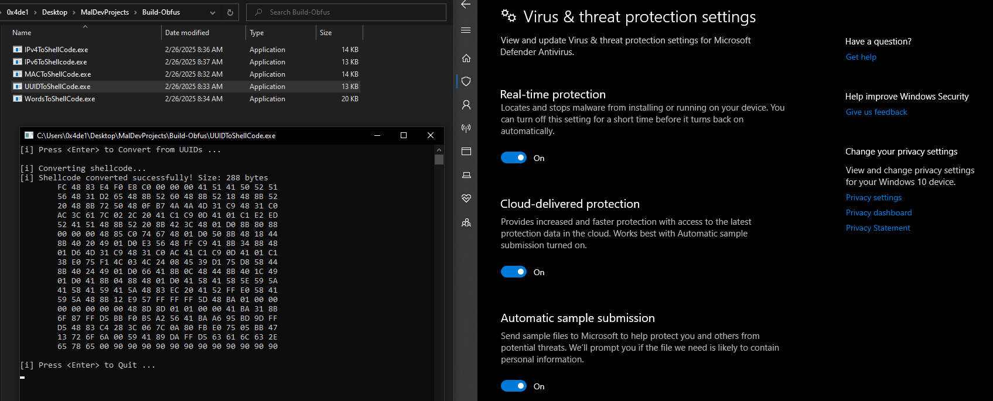Open the Get help link
The height and width of the screenshot is (401, 993).
click(x=861, y=57)
